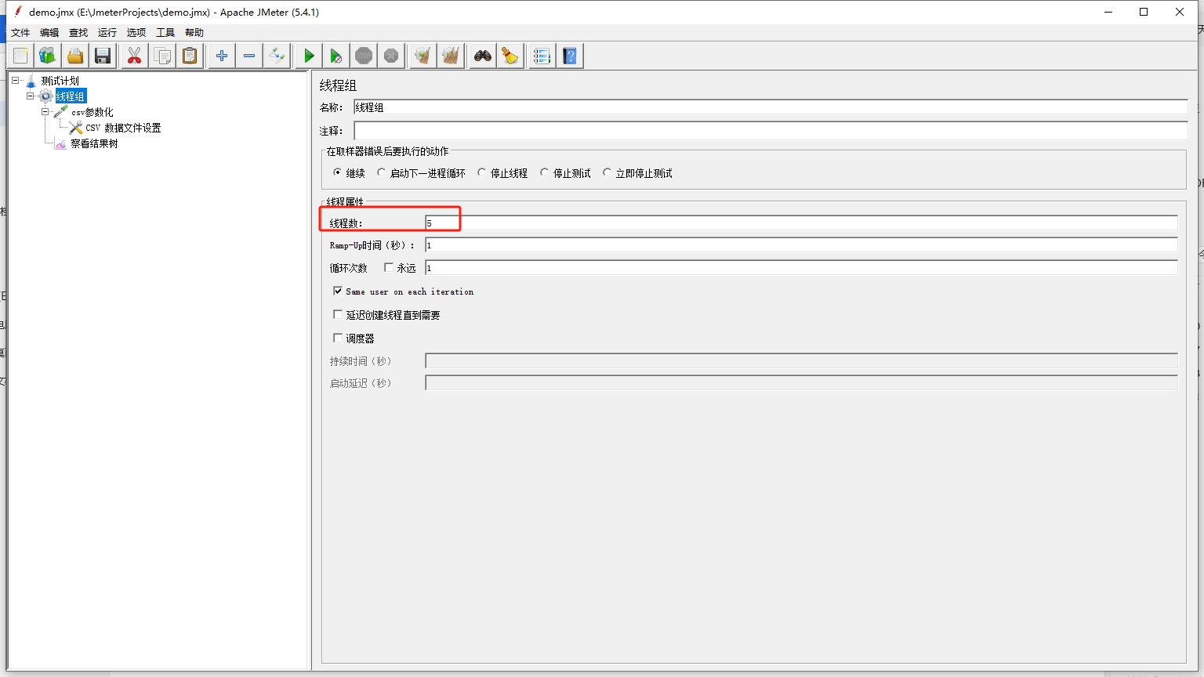
Task: Click the Ramp-Up时间 input field
Action: tap(801, 245)
